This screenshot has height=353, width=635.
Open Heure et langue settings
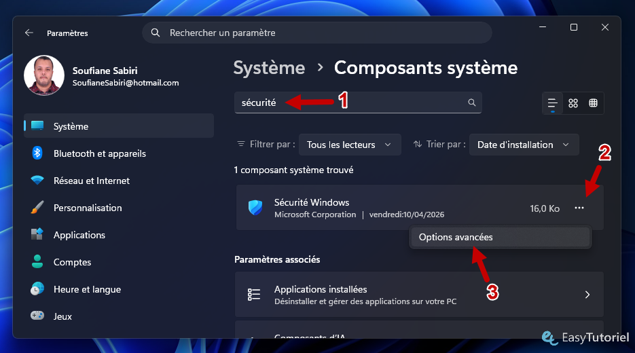[119, 289]
